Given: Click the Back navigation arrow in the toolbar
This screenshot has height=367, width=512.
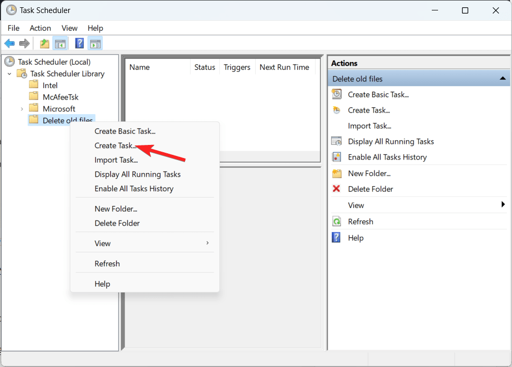Looking at the screenshot, I should click(x=9, y=43).
